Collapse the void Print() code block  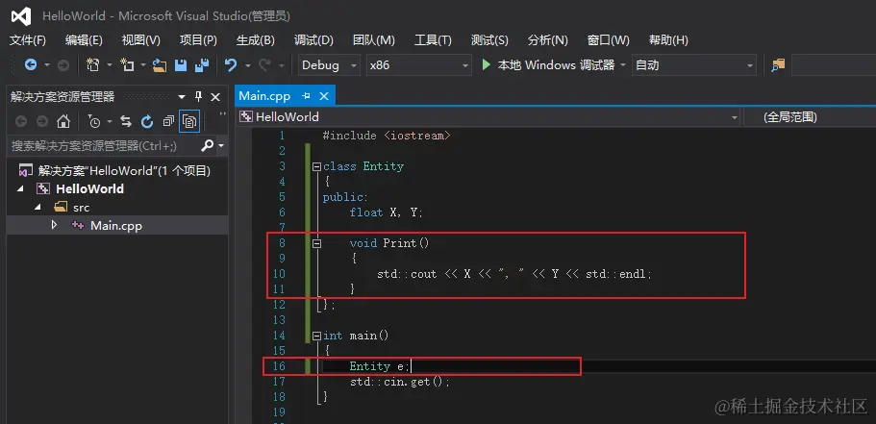point(316,243)
